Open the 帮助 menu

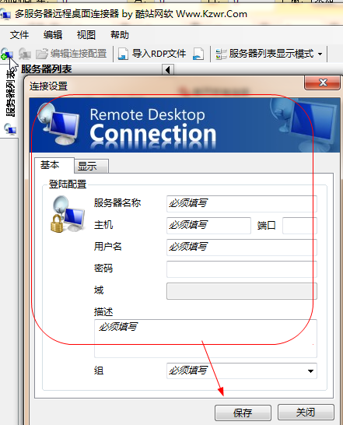(x=120, y=35)
